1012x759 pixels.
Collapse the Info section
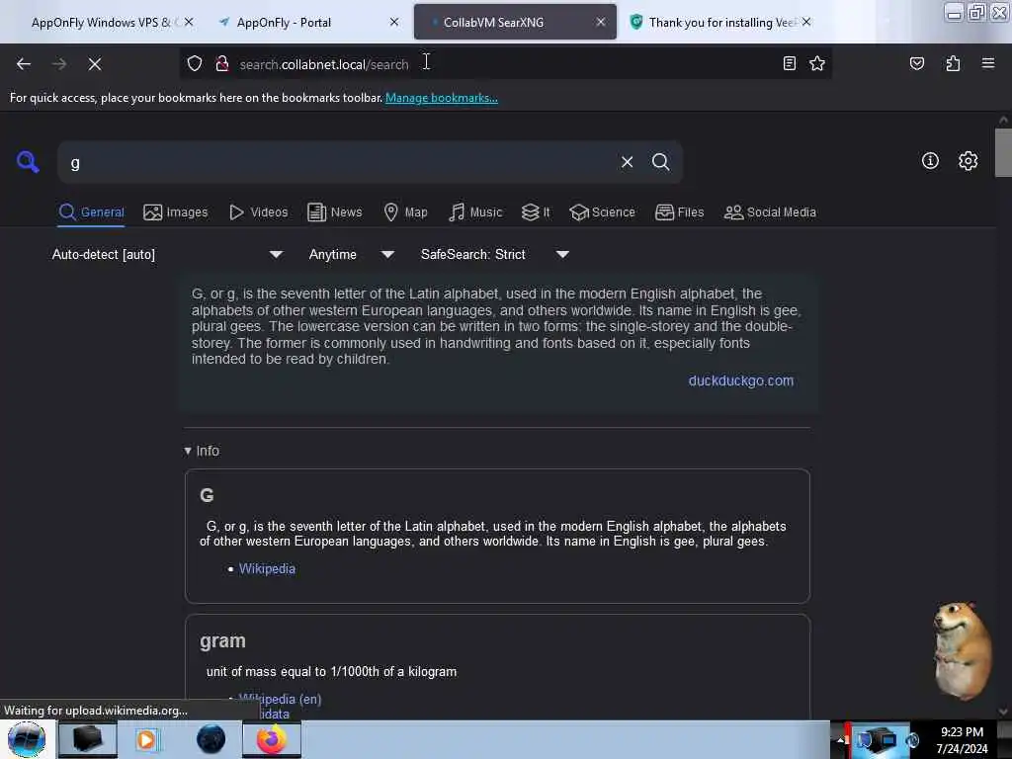click(x=202, y=451)
